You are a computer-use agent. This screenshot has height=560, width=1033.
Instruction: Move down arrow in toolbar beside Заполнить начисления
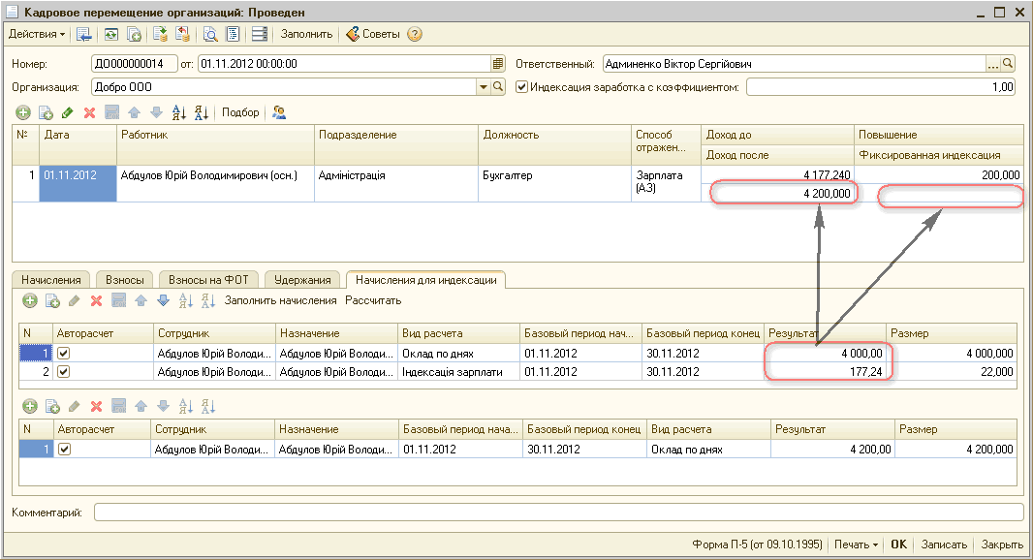[x=164, y=301]
